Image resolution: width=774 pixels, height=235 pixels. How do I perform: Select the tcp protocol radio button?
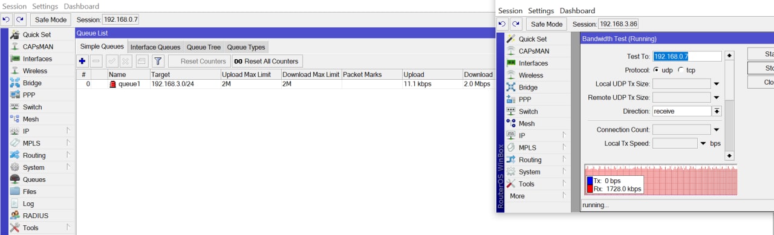[x=681, y=70]
